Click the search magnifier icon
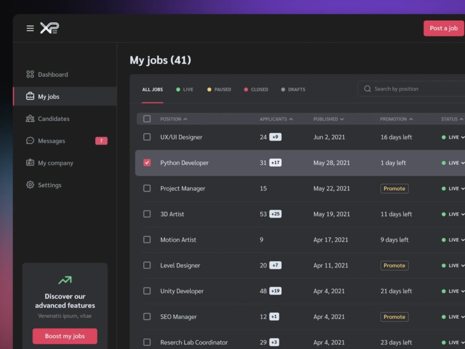The image size is (465, 349). point(367,89)
